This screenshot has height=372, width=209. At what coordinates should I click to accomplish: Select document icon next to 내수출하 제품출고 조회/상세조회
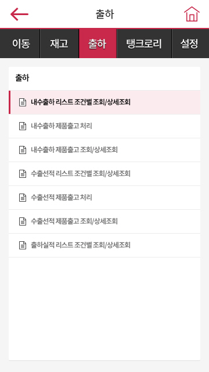pyautogui.click(x=23, y=150)
